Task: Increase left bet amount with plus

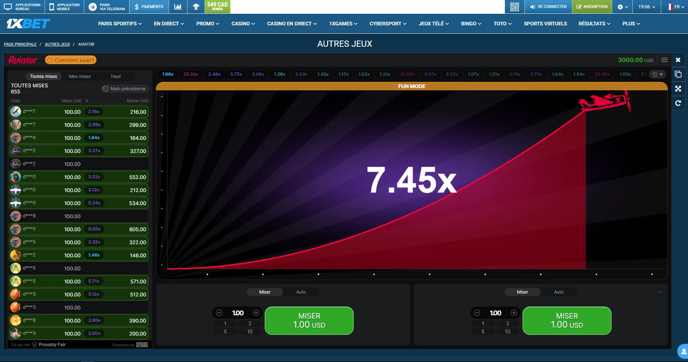Action: tap(256, 313)
